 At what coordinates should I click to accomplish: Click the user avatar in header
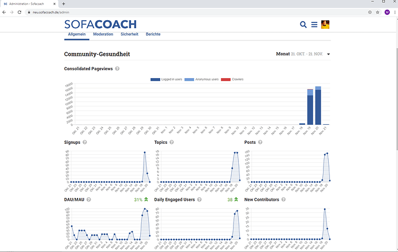[325, 24]
